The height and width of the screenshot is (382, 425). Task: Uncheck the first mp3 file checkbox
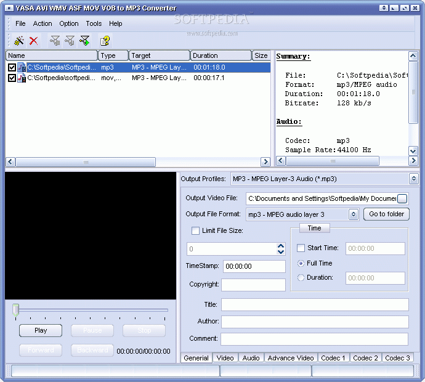coord(12,67)
